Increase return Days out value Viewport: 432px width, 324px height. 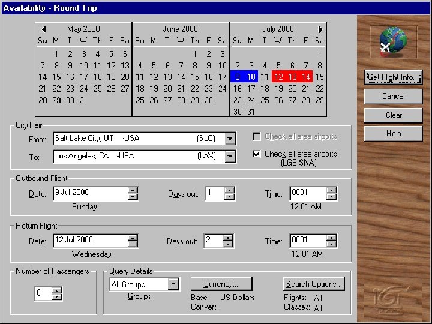[x=228, y=238]
